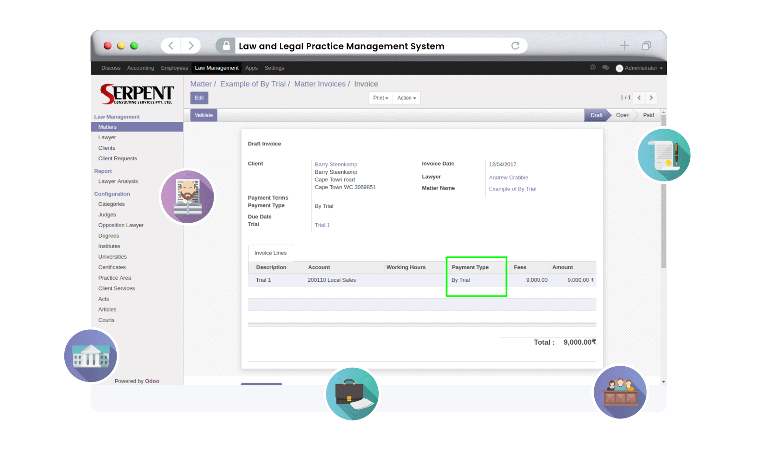The image size is (768, 456).
Task: Click the browser forward arrow icon
Action: pos(191,46)
